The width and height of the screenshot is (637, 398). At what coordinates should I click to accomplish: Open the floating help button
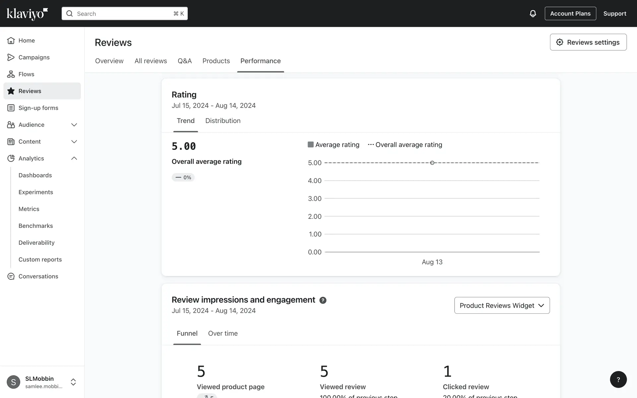coord(618,379)
